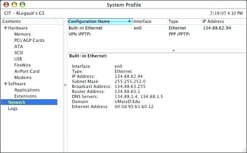Viewport: 247px width, 153px height.
Task: Click the sidebar vertical splitter handle arrow
Action: (x=65, y=85)
